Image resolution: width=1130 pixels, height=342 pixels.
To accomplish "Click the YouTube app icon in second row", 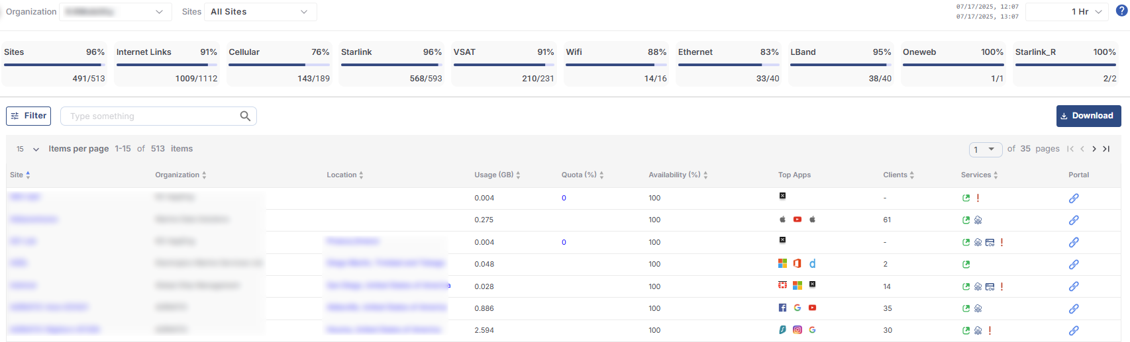I will (797, 220).
